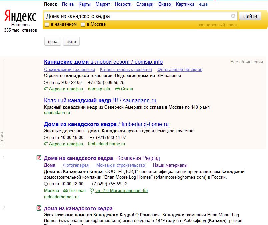Open the 'Все объявления' link

pyautogui.click(x=246, y=62)
